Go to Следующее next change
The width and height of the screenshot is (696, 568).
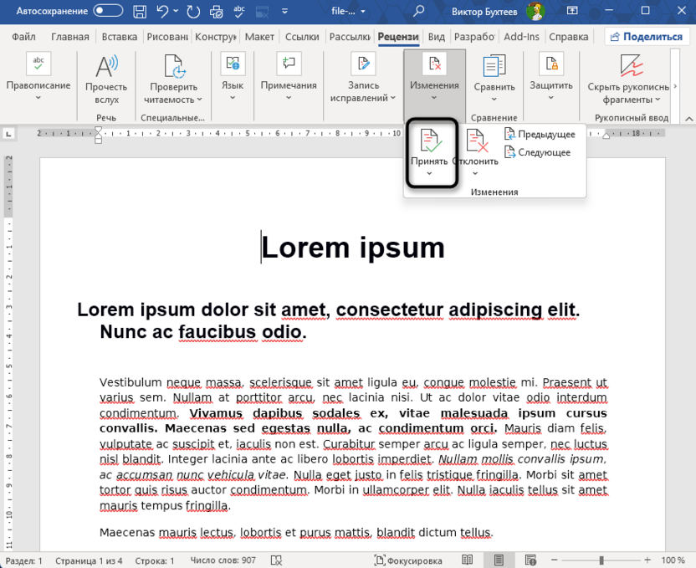click(538, 152)
